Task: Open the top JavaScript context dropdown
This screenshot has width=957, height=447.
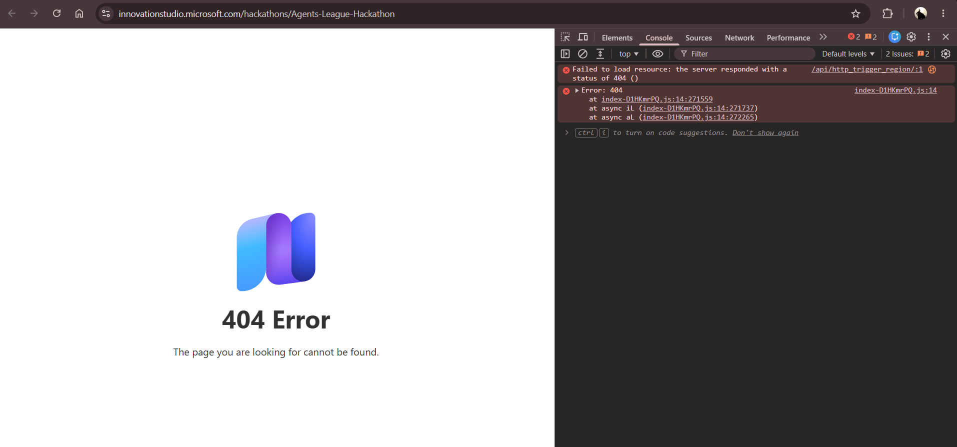Action: pyautogui.click(x=628, y=53)
